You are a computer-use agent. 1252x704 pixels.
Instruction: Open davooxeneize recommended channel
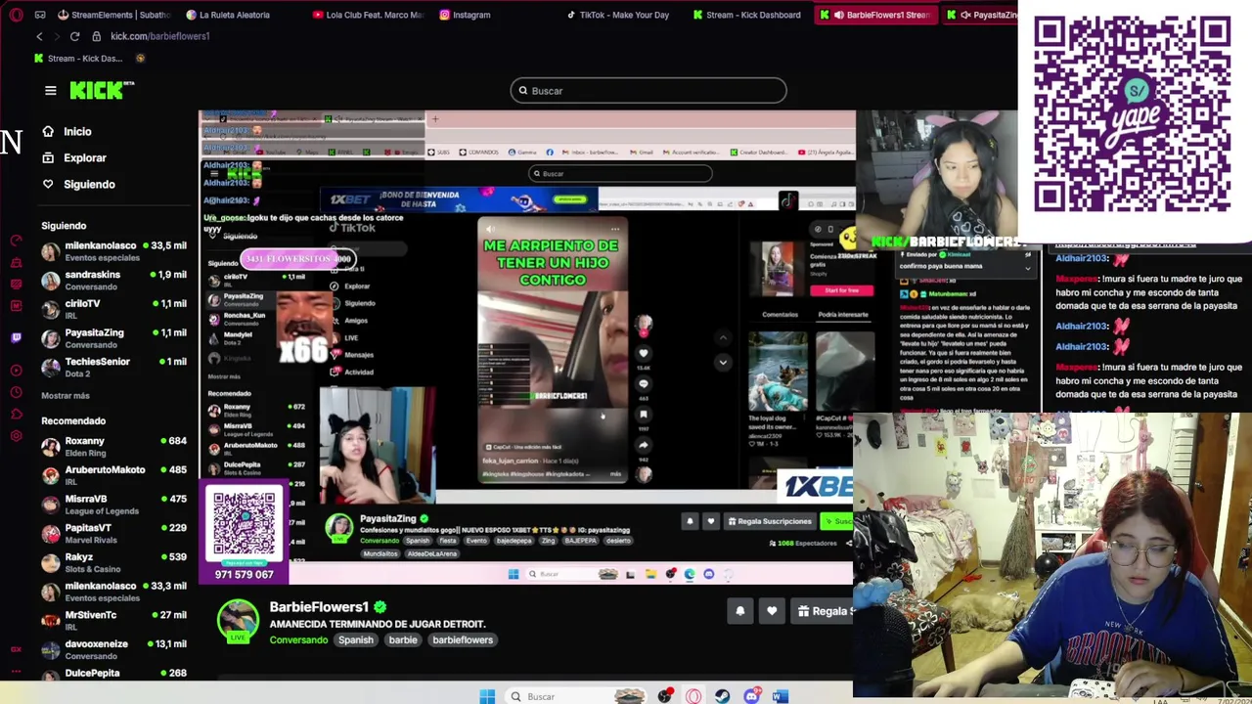pyautogui.click(x=113, y=649)
